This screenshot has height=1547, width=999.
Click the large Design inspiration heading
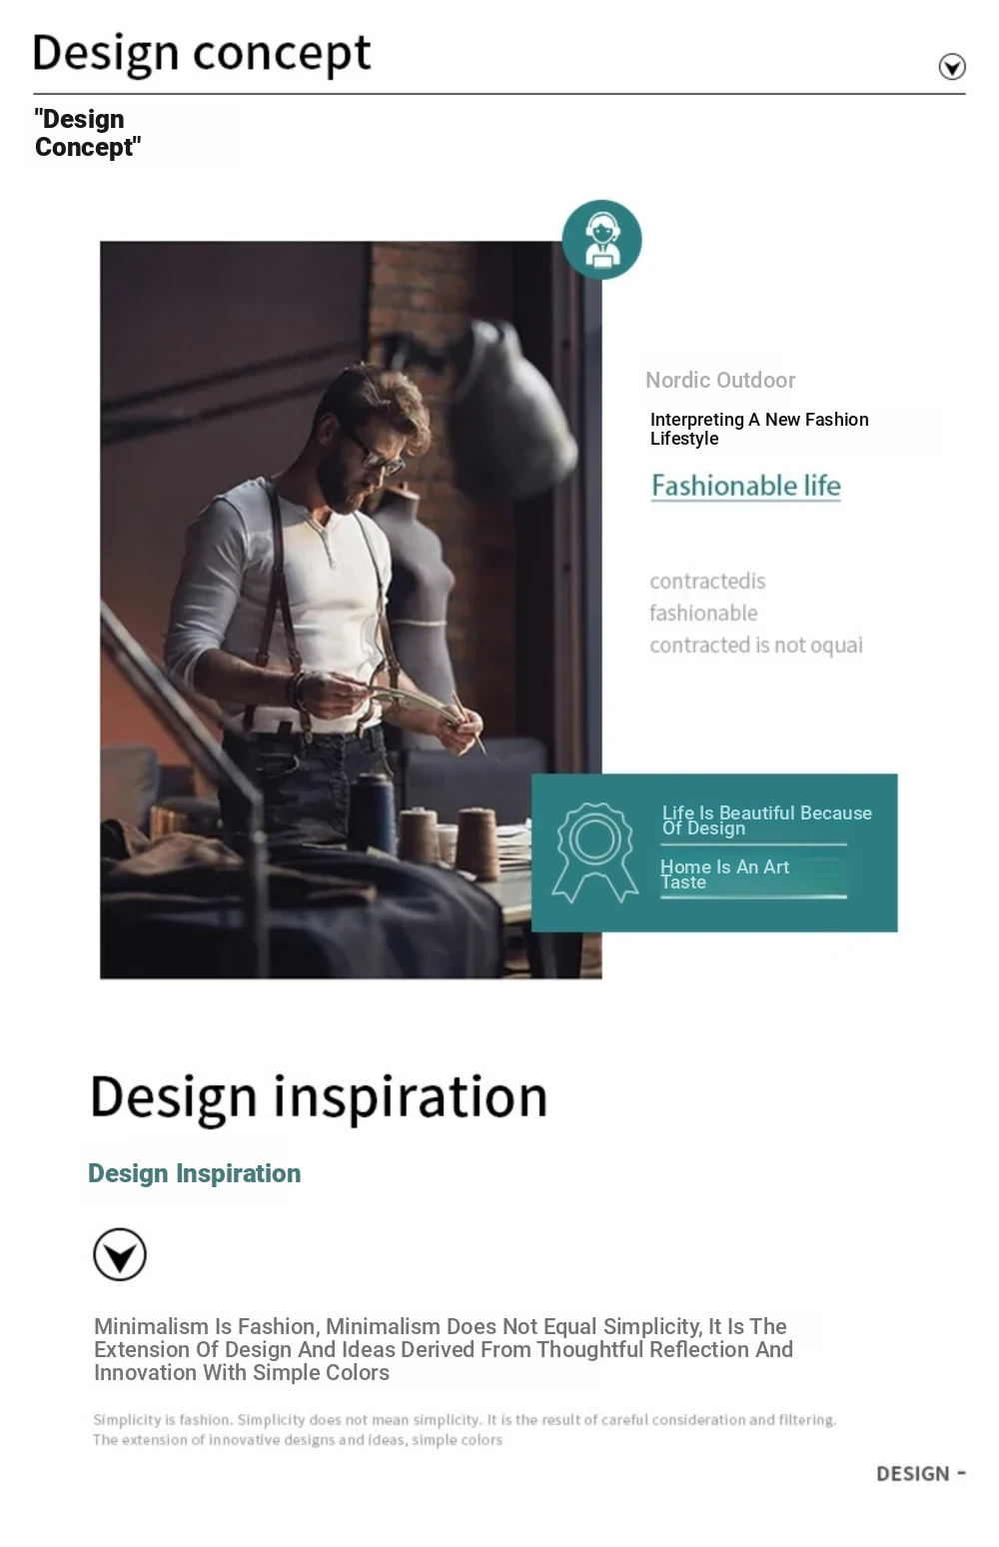pos(319,1098)
